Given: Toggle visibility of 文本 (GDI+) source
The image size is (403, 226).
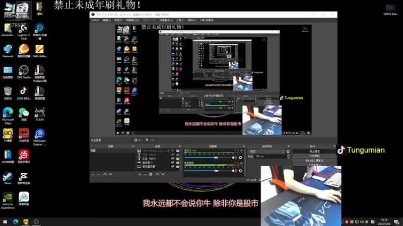Looking at the screenshot, I should pos(173,159).
